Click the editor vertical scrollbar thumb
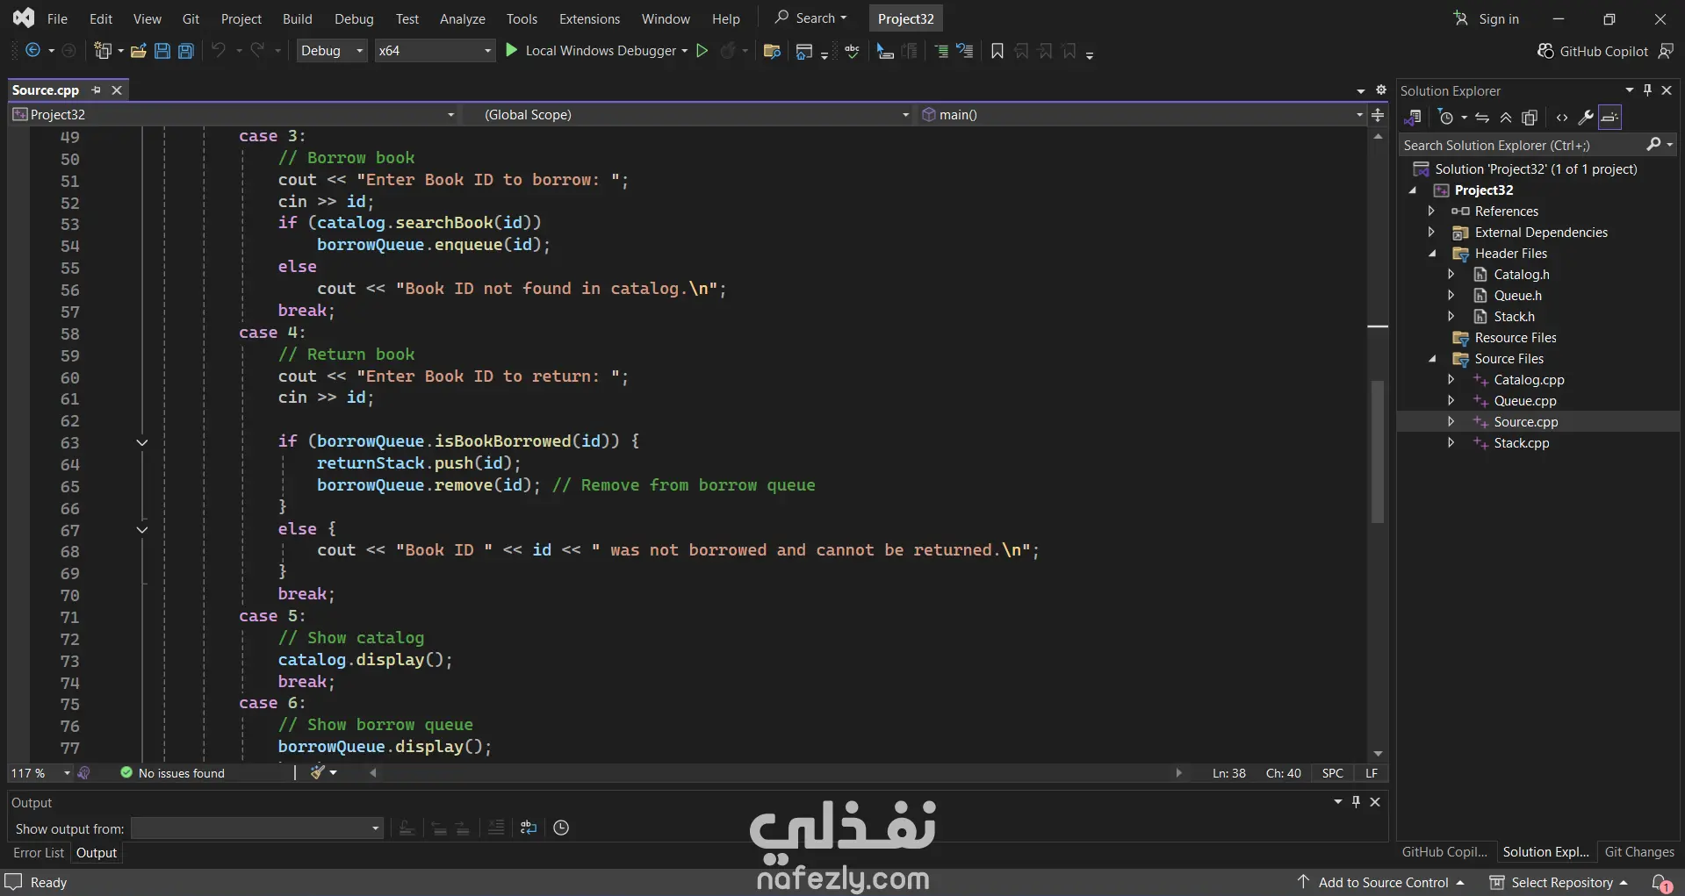This screenshot has width=1685, height=896. coord(1378,451)
